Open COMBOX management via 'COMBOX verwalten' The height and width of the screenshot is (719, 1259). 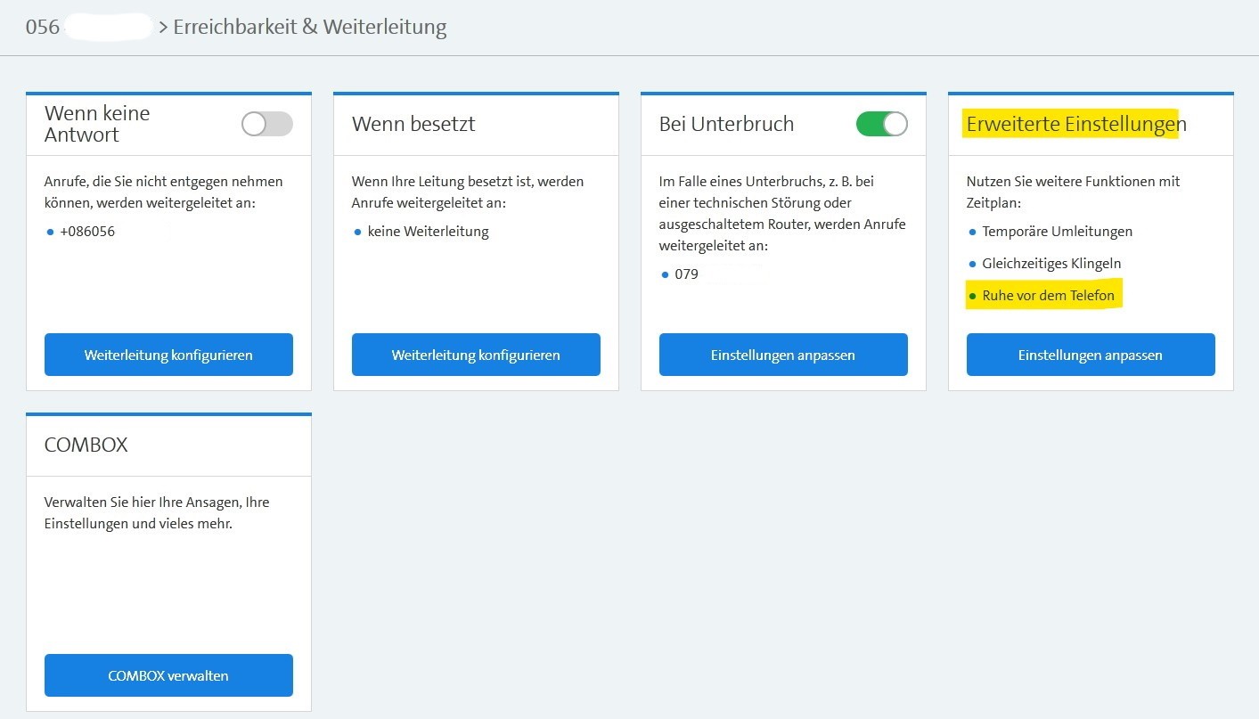pos(168,674)
